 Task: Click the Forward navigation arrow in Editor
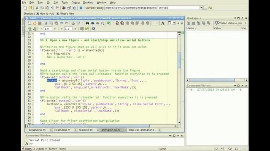click(x=97, y=23)
